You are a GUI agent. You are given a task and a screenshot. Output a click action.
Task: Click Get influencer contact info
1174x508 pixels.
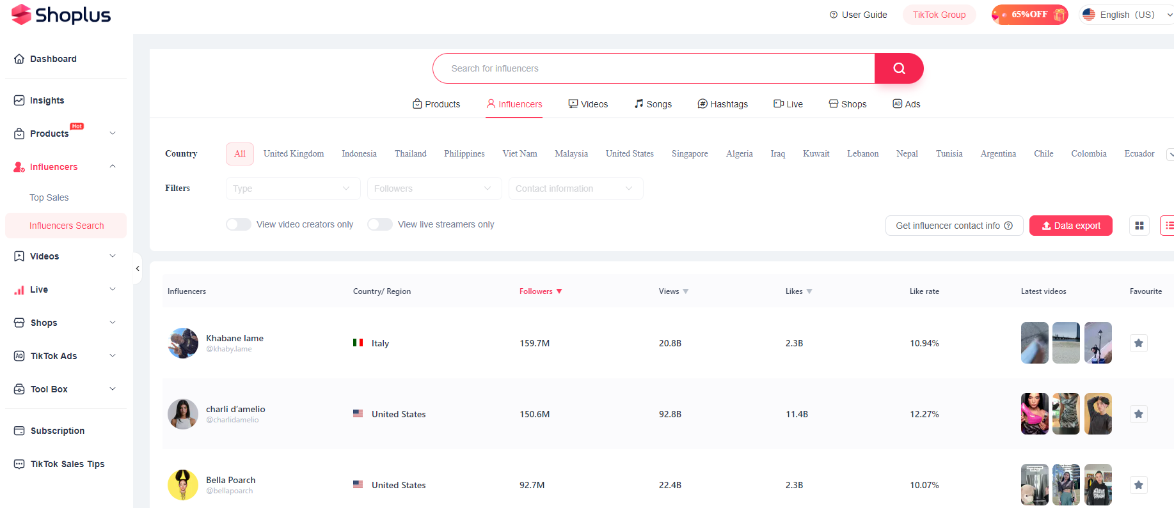tap(955, 226)
